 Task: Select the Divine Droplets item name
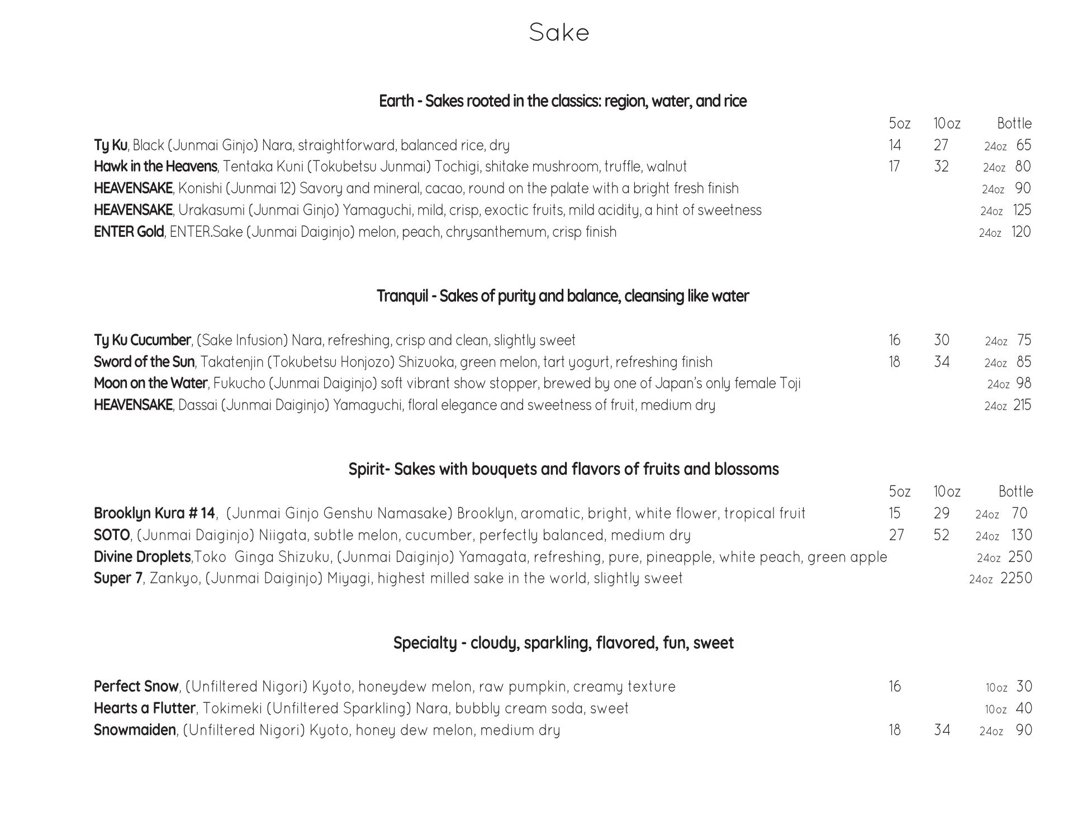click(x=142, y=557)
